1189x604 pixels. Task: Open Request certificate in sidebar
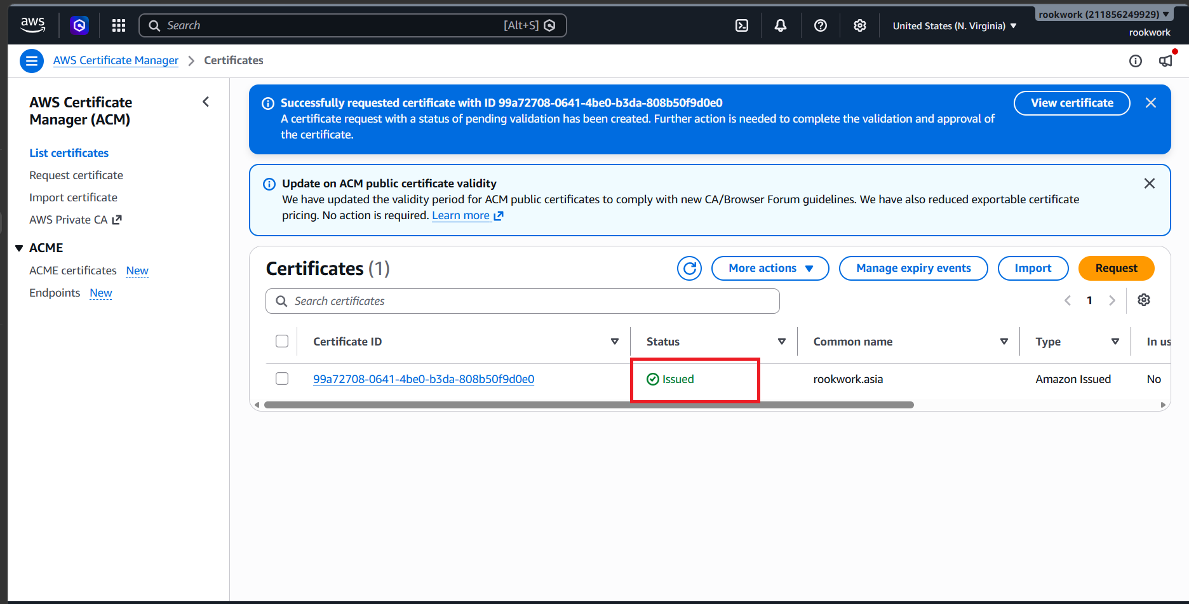(76, 175)
